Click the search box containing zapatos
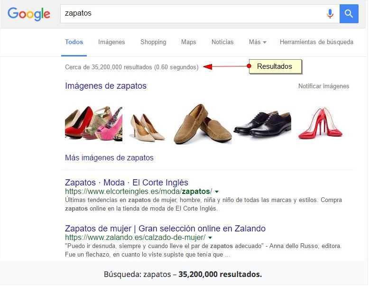 pos(190,14)
